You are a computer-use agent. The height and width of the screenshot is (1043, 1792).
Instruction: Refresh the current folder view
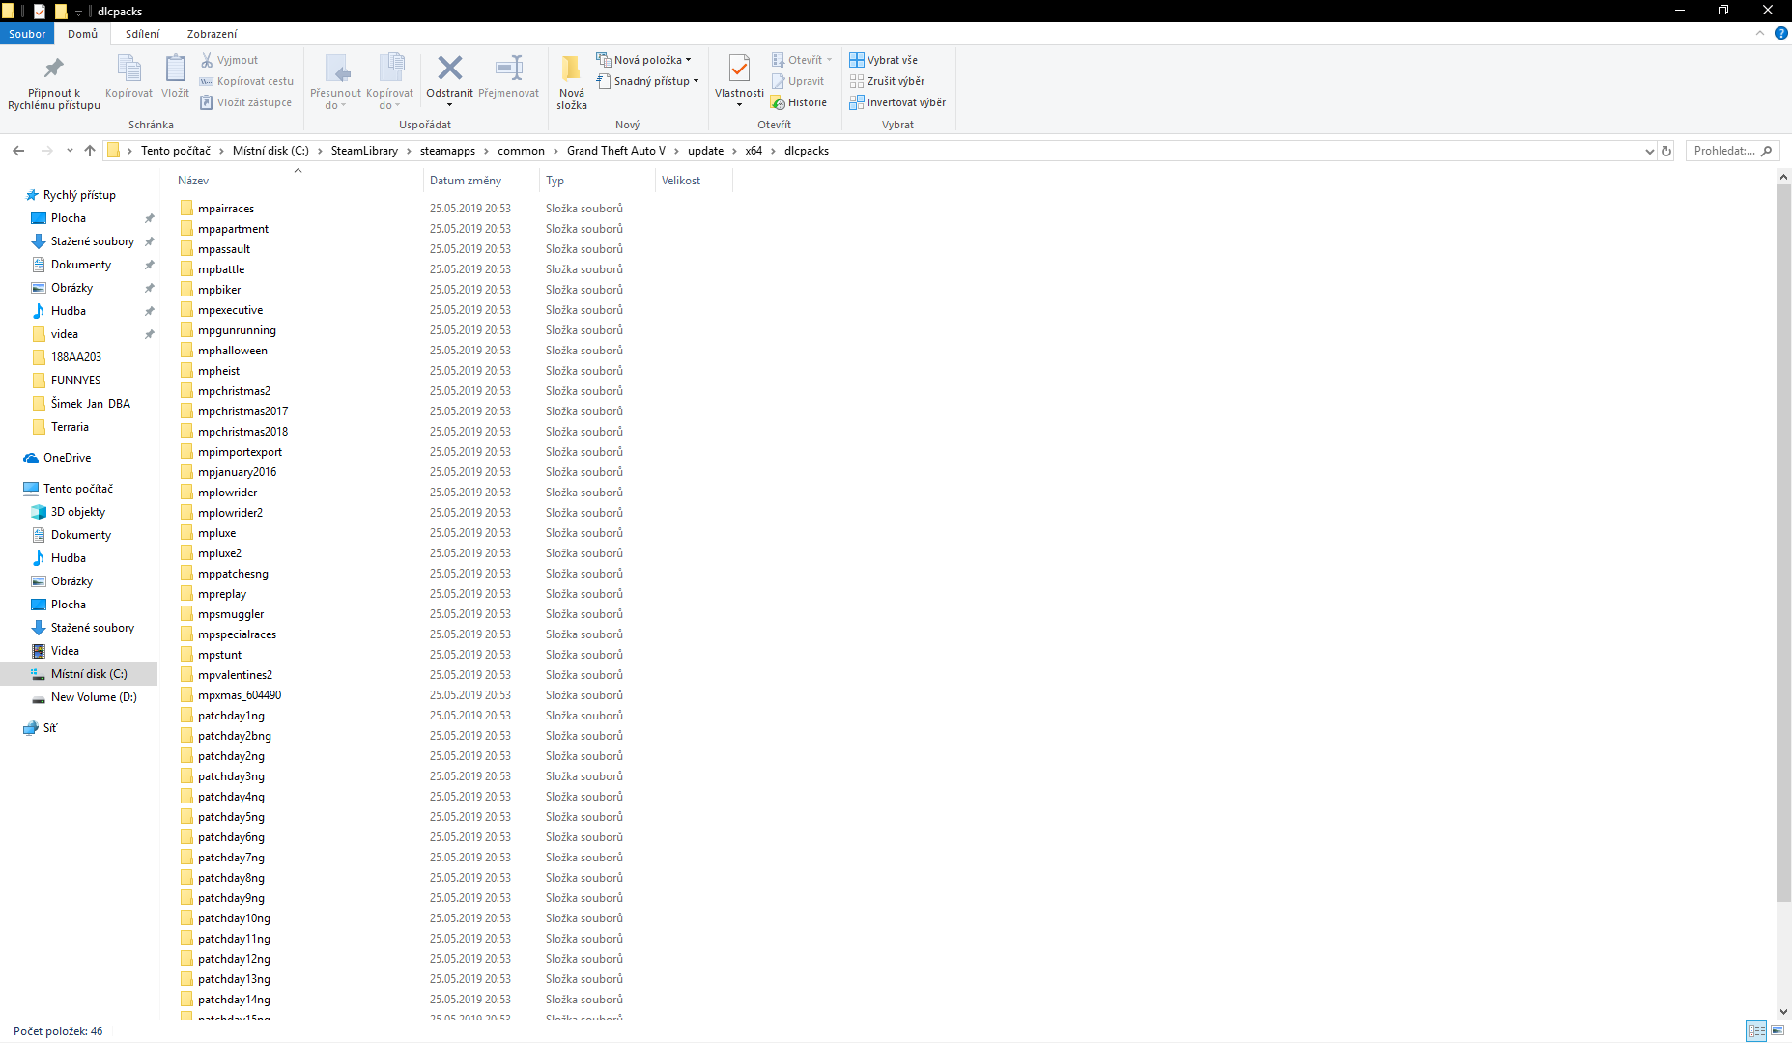coord(1665,151)
